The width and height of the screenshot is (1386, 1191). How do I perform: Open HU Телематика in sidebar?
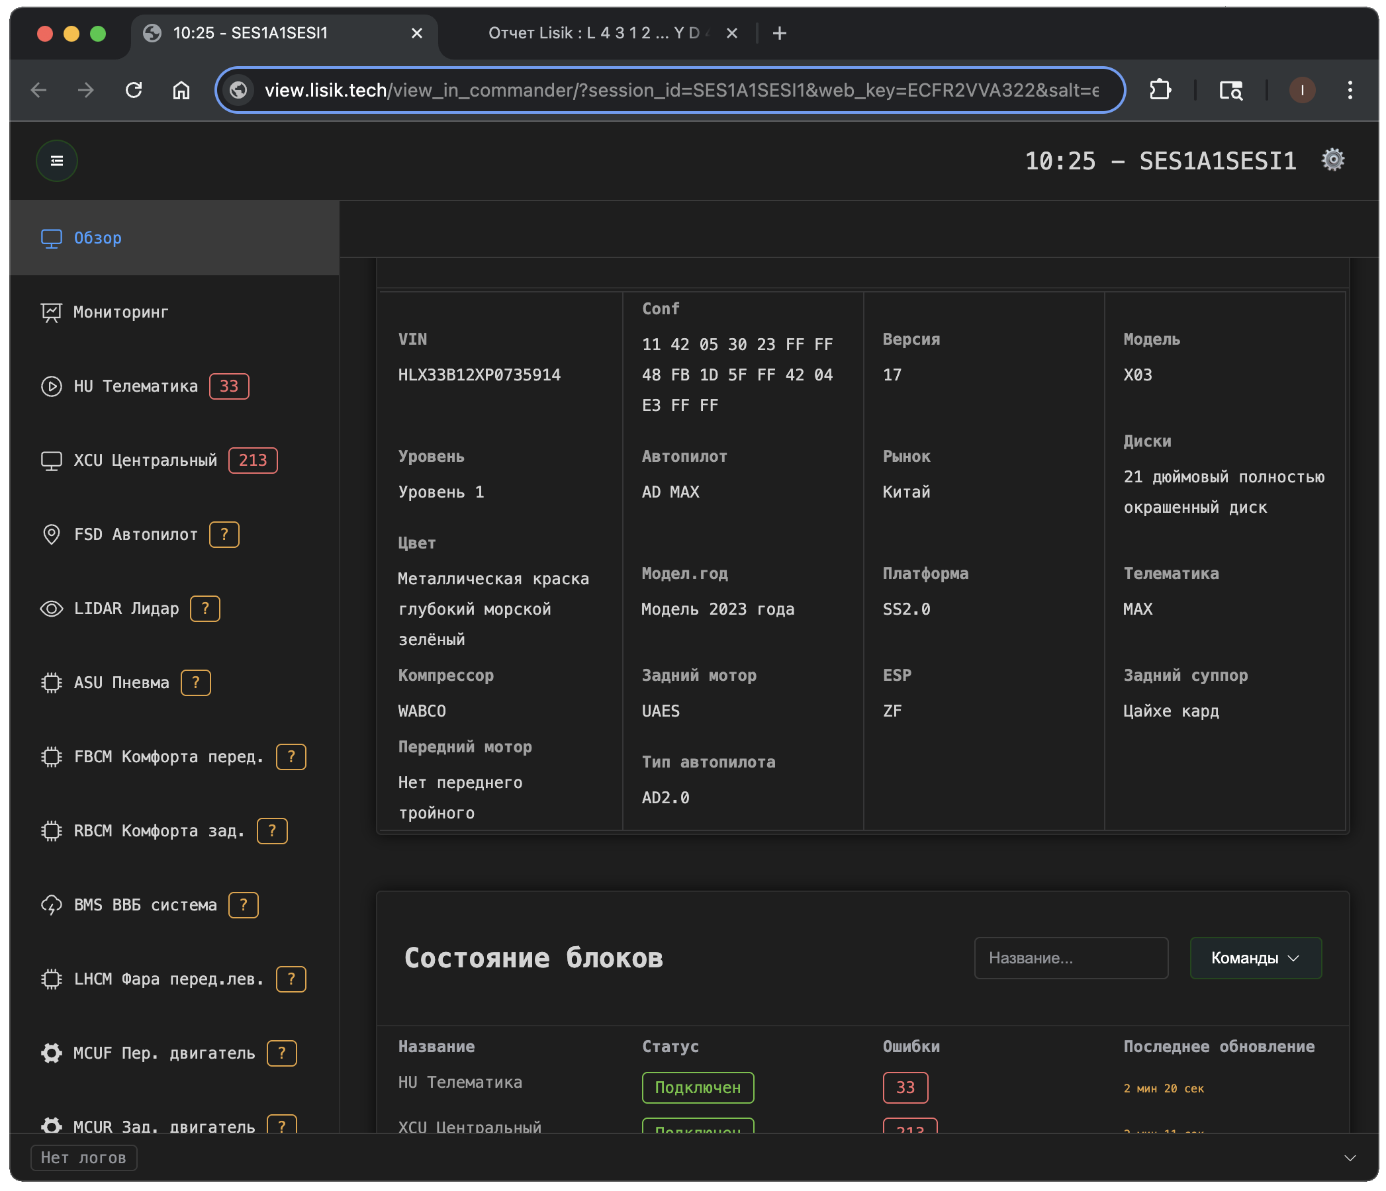click(175, 386)
